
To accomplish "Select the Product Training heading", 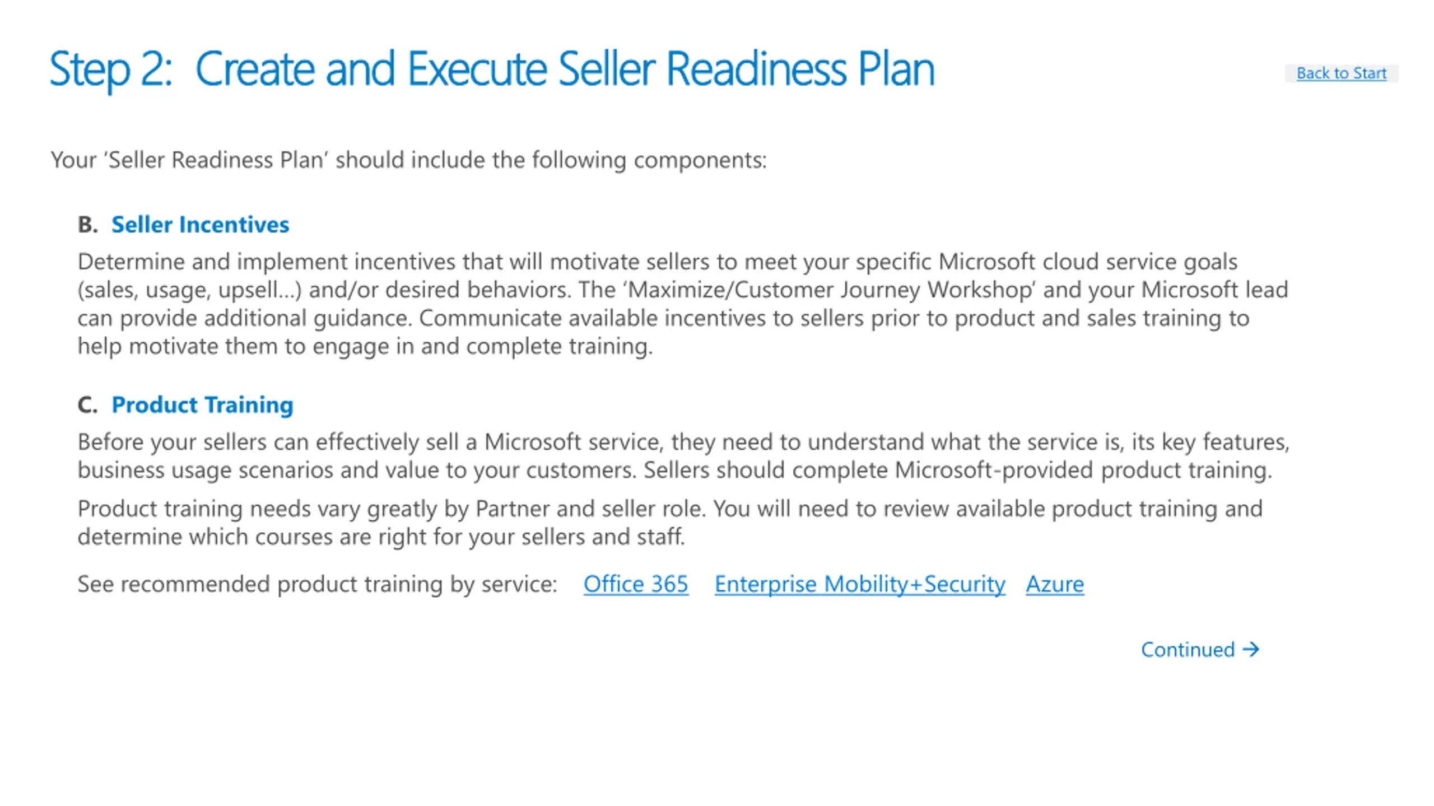I will (x=202, y=404).
